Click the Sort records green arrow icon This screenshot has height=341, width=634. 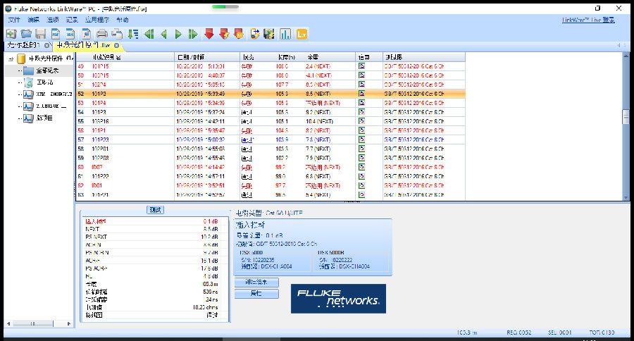(133, 35)
